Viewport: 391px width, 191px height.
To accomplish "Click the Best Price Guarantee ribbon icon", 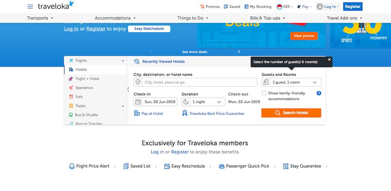I will [185, 113].
